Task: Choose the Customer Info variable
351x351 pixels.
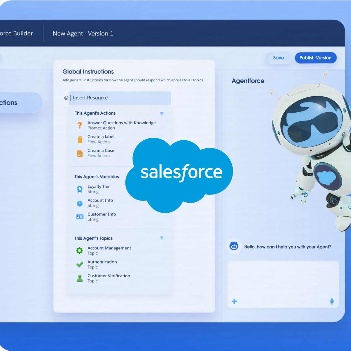Action: pyautogui.click(x=102, y=217)
